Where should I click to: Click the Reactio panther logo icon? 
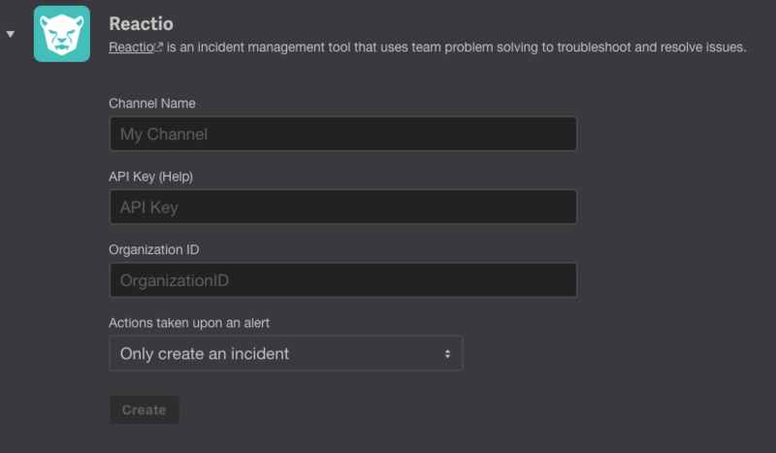point(62,34)
